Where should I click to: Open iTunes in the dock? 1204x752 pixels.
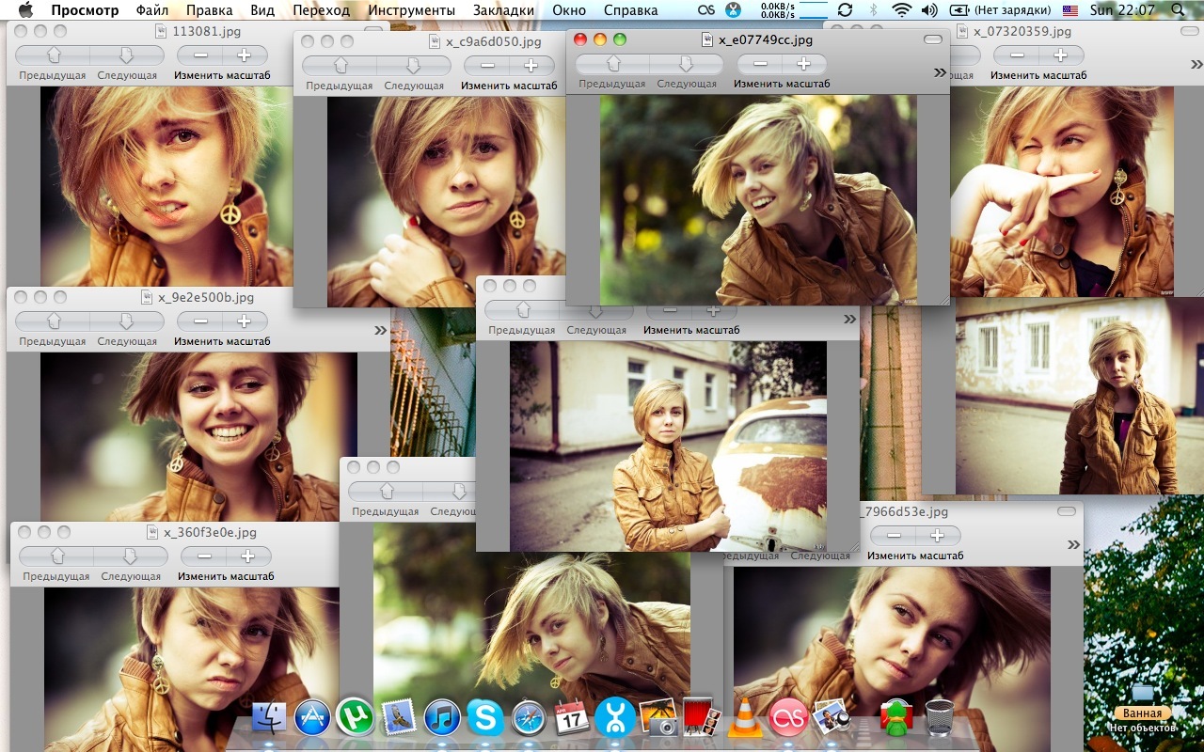441,719
